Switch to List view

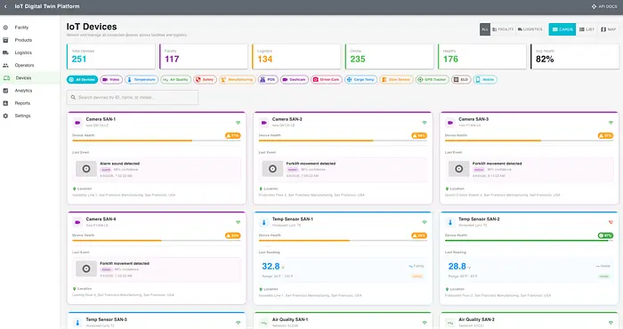(587, 29)
